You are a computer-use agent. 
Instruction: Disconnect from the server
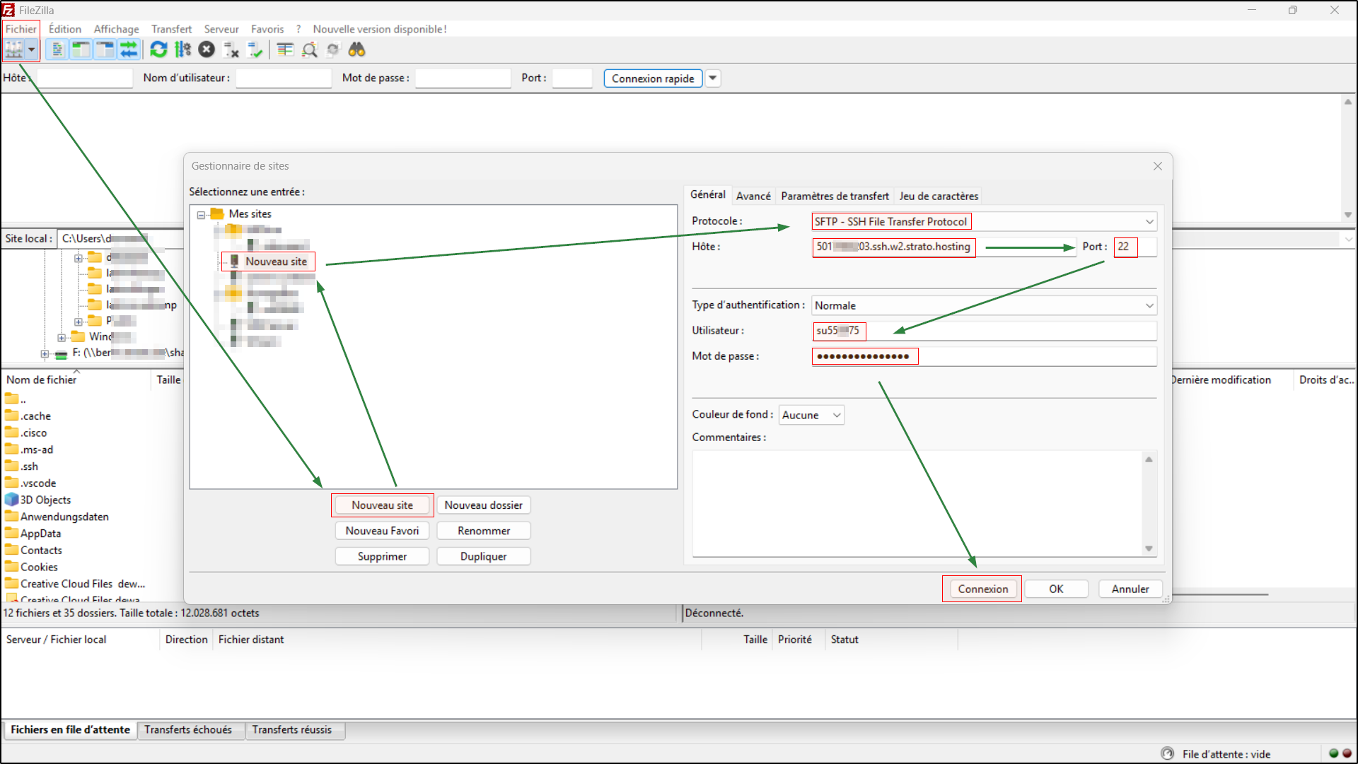coord(231,49)
